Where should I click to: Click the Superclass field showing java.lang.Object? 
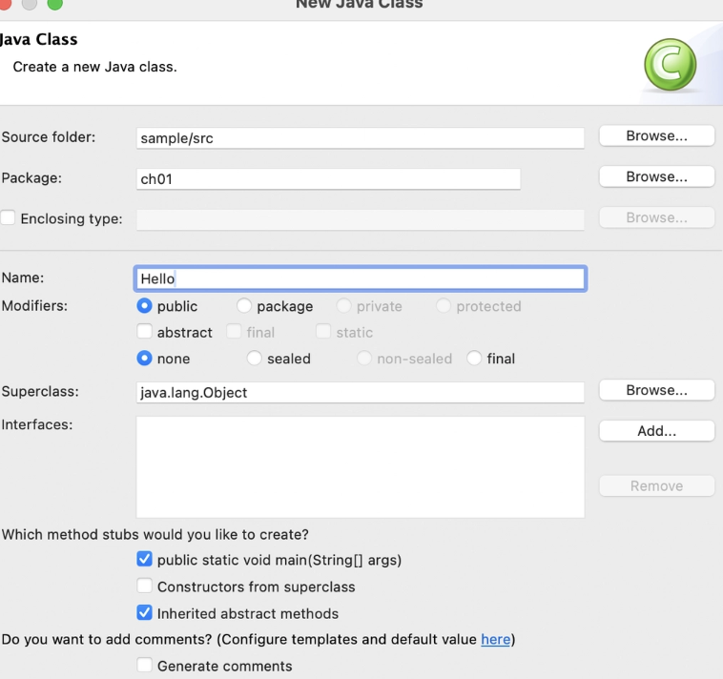click(x=361, y=392)
